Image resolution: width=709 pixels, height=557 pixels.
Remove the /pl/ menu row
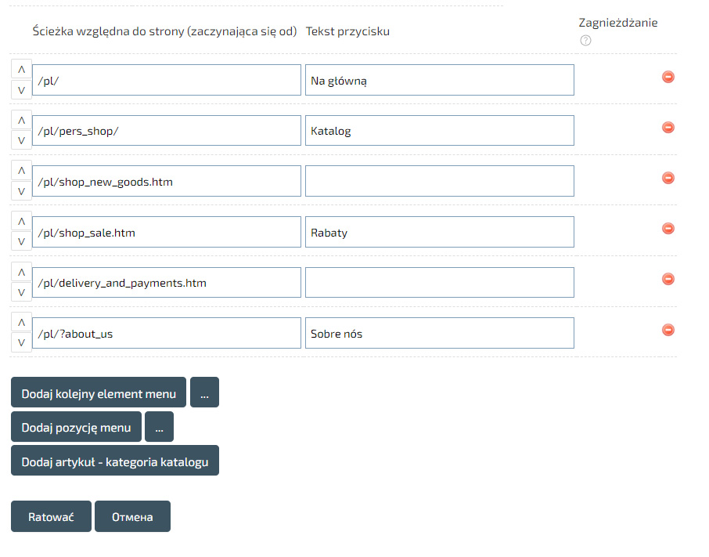(x=668, y=77)
